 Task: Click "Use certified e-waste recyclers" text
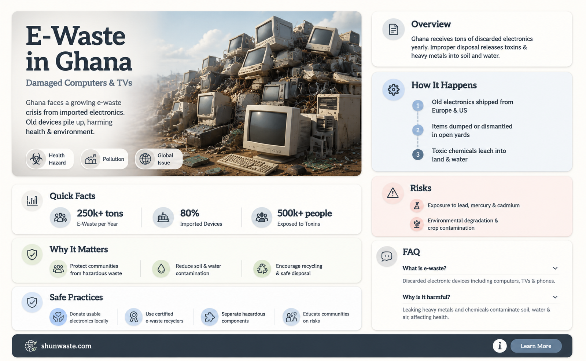[164, 317]
